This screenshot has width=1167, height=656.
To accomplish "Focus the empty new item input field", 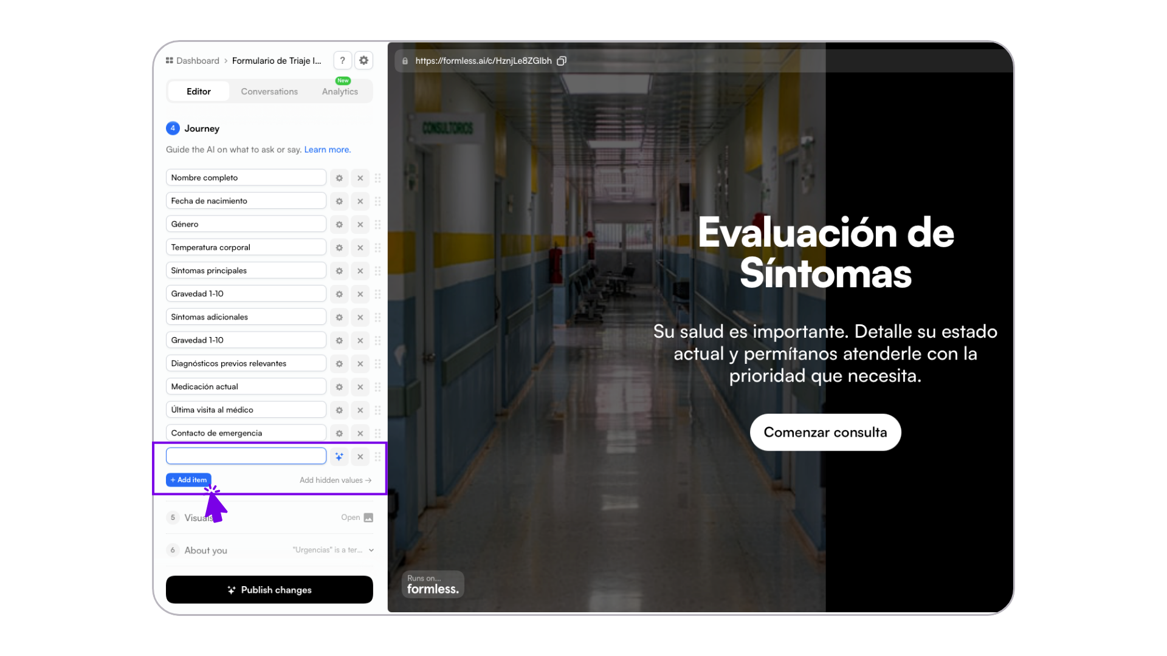I will (x=246, y=456).
